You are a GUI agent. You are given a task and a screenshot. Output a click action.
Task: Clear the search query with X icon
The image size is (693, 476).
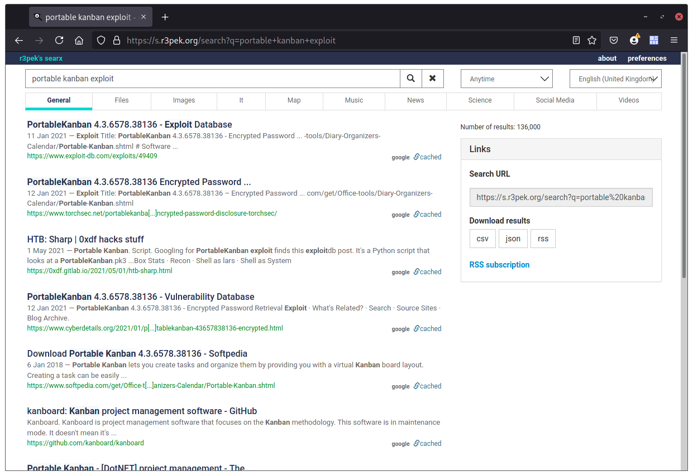tap(432, 79)
